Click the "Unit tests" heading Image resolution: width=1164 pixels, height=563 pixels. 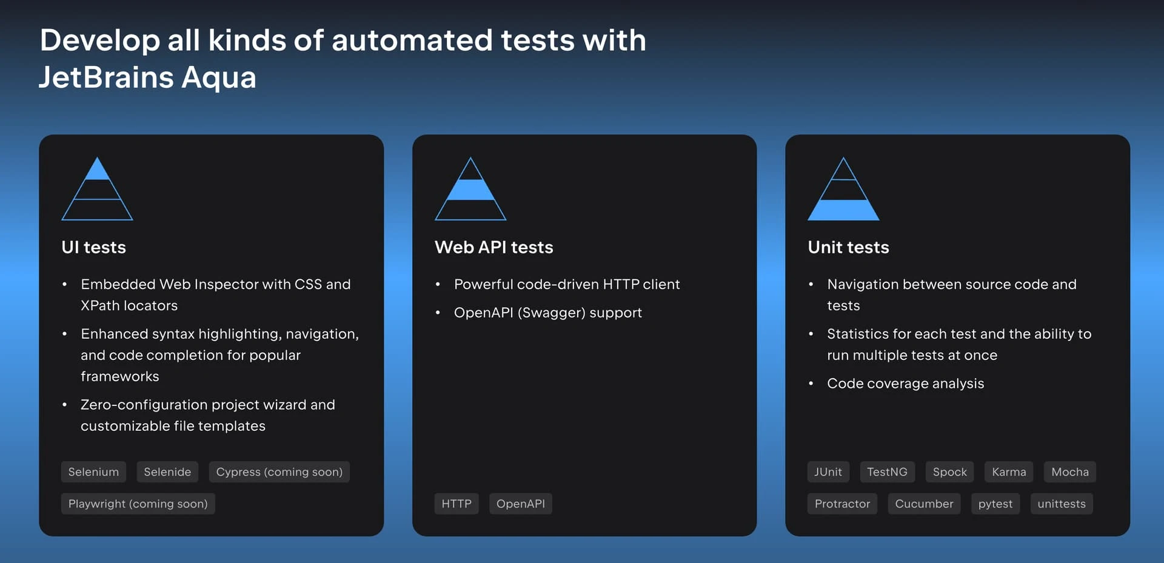tap(848, 247)
